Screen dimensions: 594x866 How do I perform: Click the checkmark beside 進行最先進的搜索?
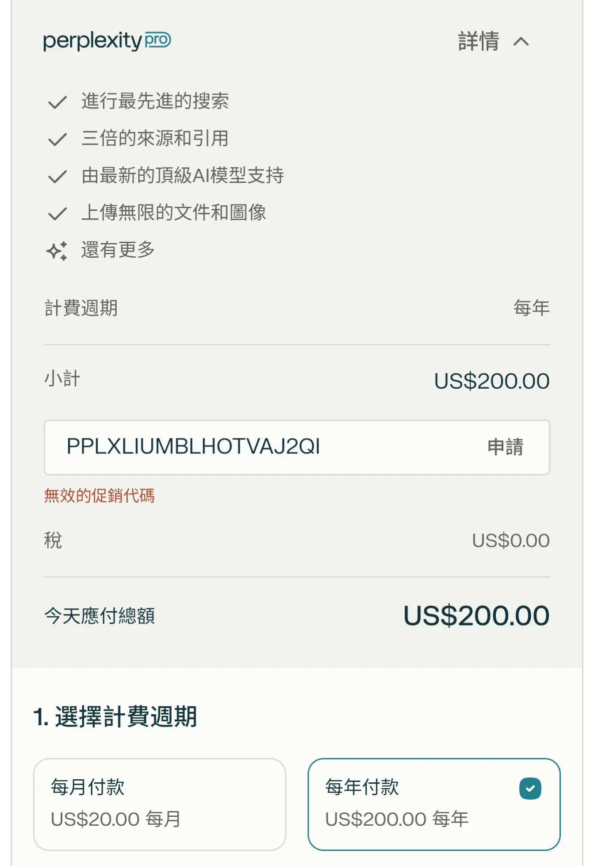tap(57, 102)
